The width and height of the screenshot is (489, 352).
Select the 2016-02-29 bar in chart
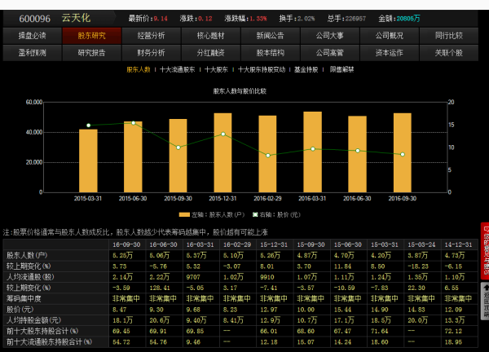(x=267, y=154)
